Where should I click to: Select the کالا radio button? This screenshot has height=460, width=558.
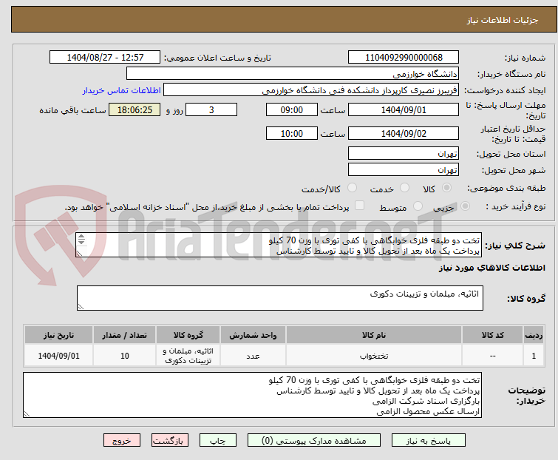tap(446, 188)
